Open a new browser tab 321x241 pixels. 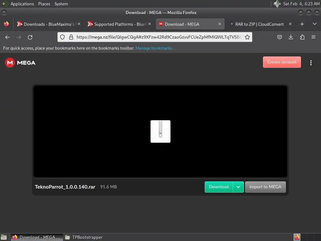pos(302,24)
